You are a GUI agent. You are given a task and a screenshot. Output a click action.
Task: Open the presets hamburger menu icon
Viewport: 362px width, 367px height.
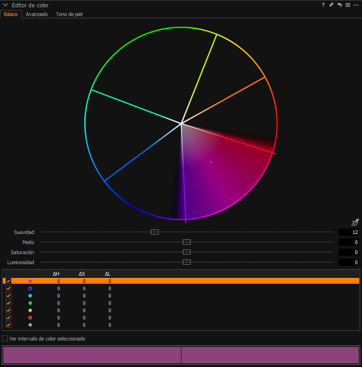click(x=348, y=5)
